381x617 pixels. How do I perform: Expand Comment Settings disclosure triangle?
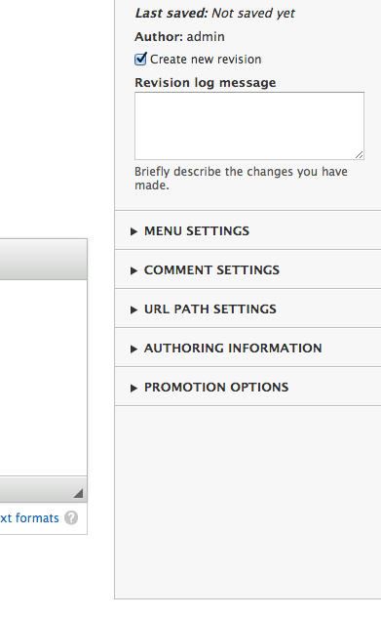[x=133, y=270]
